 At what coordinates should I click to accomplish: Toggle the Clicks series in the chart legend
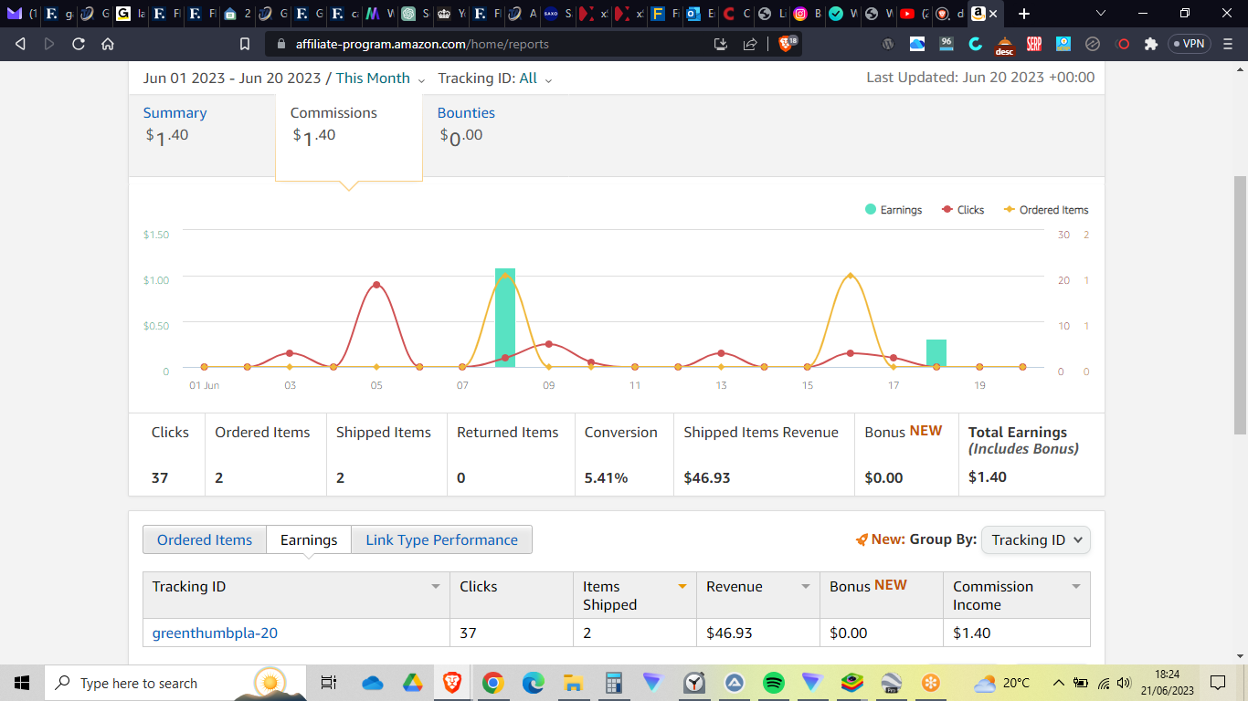point(963,210)
